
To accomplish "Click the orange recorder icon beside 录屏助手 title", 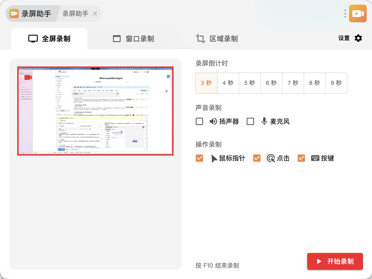I will click(x=14, y=13).
